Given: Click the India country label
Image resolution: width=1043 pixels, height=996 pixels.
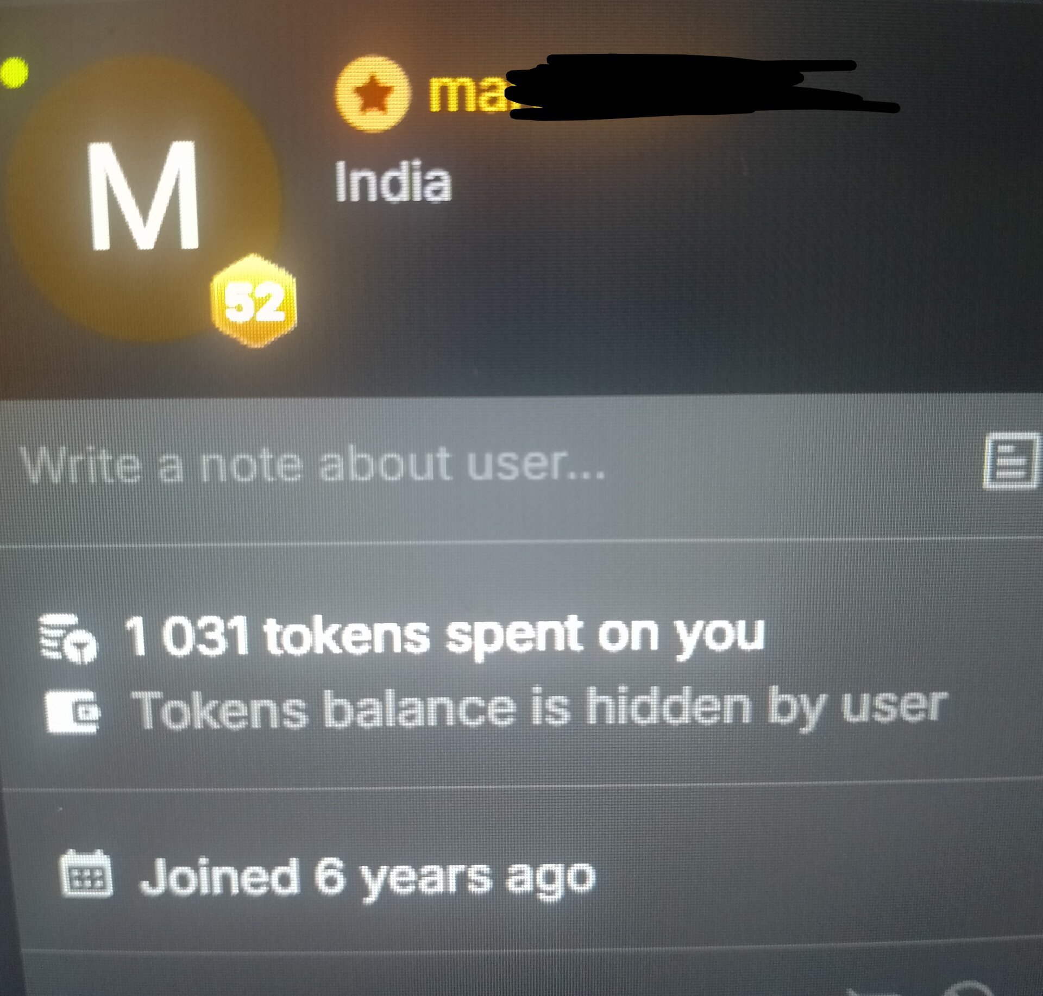Looking at the screenshot, I should point(393,181).
